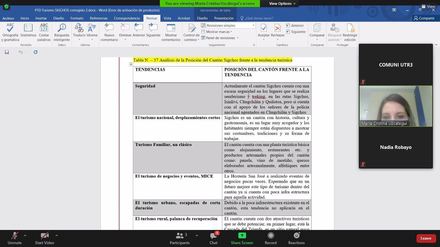The height and width of the screenshot is (247, 440).
Task: Expand video options arrow next to Start Video
Action: pyautogui.click(x=57, y=235)
